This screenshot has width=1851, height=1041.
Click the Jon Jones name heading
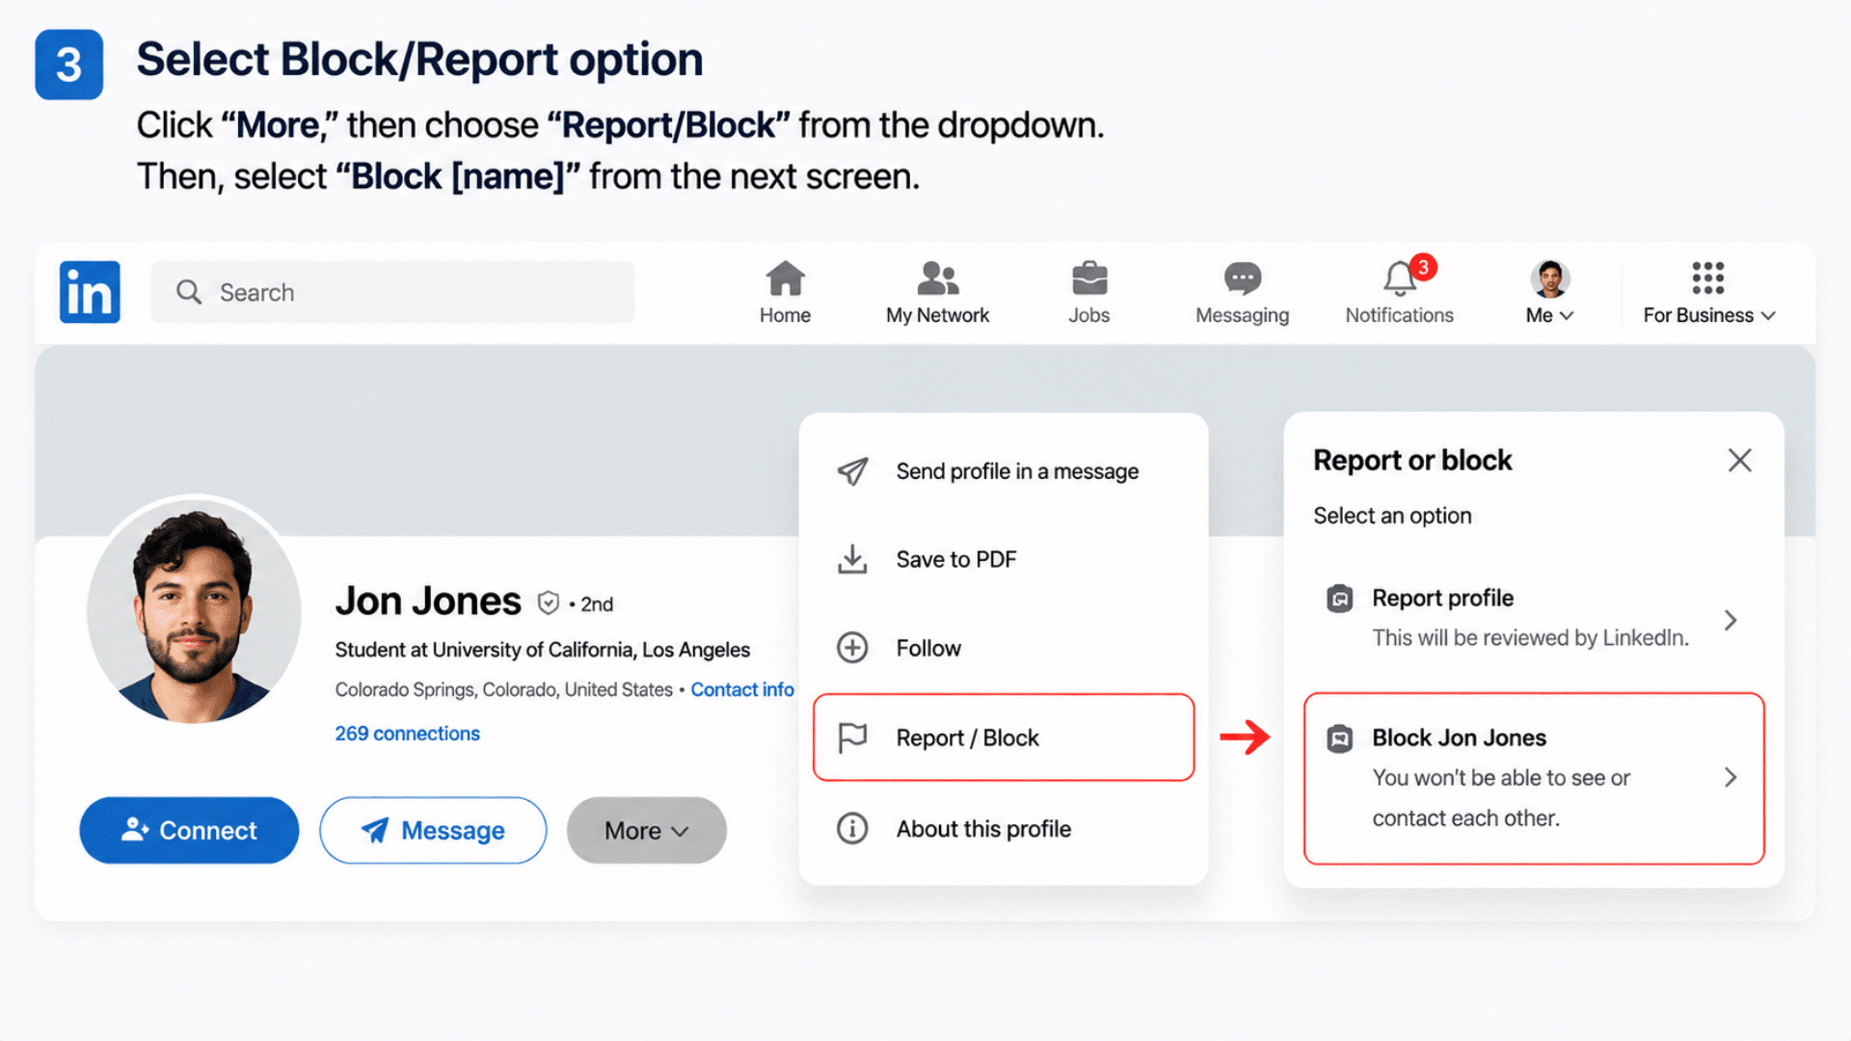428,601
